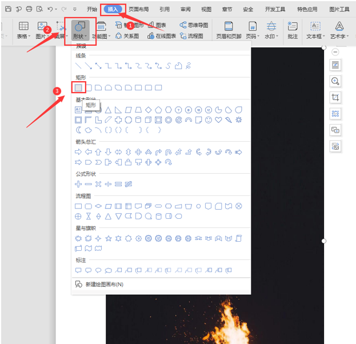Screen dimensions: 356x344
Task: Open the 图片 insert picture button
Action: point(42,30)
